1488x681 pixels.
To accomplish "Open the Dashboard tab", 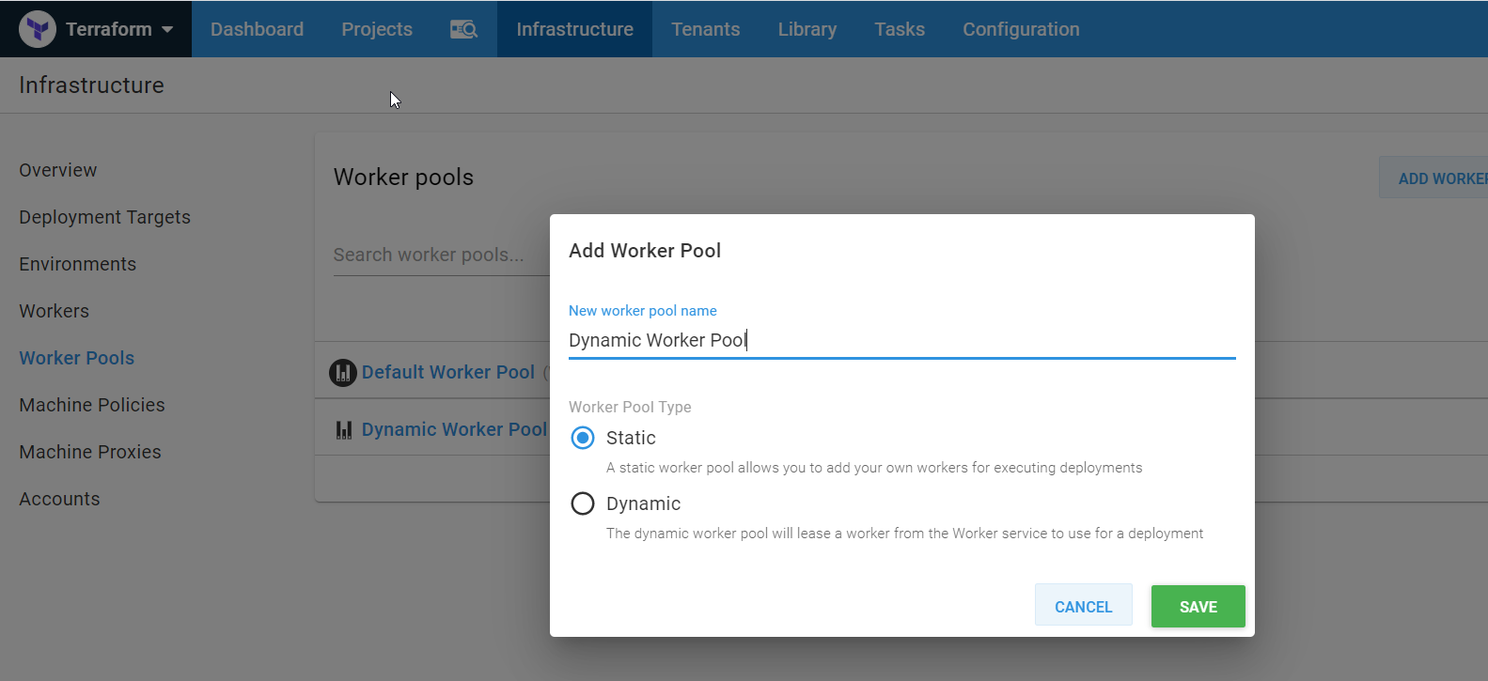I will (x=257, y=29).
